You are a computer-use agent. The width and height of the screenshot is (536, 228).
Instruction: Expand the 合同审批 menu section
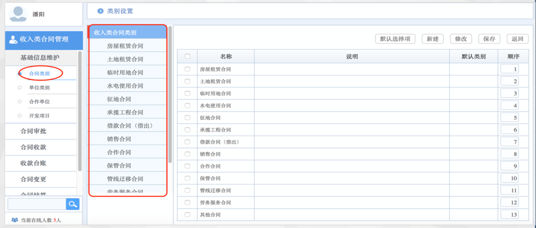(x=41, y=132)
